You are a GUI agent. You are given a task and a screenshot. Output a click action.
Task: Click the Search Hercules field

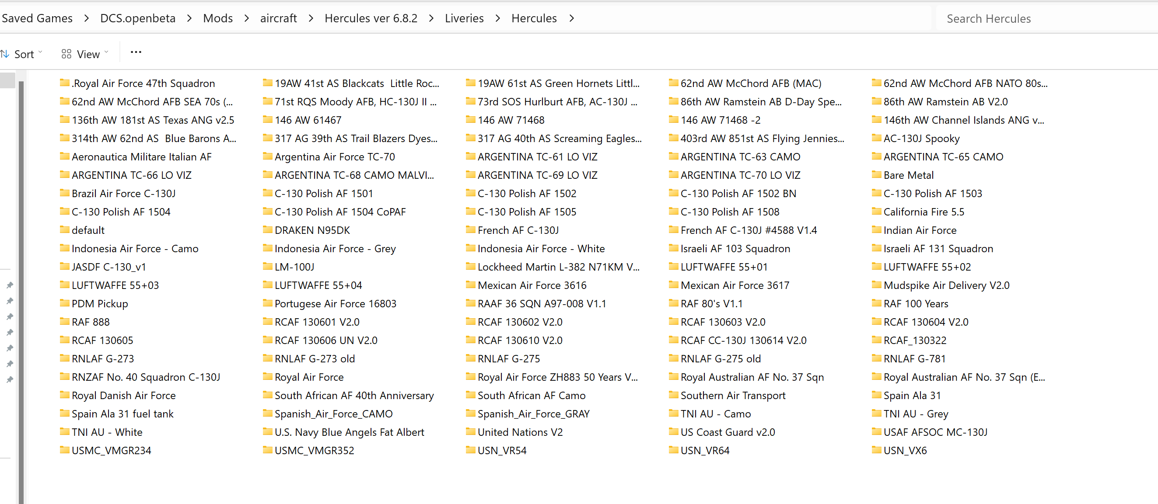(x=1046, y=18)
